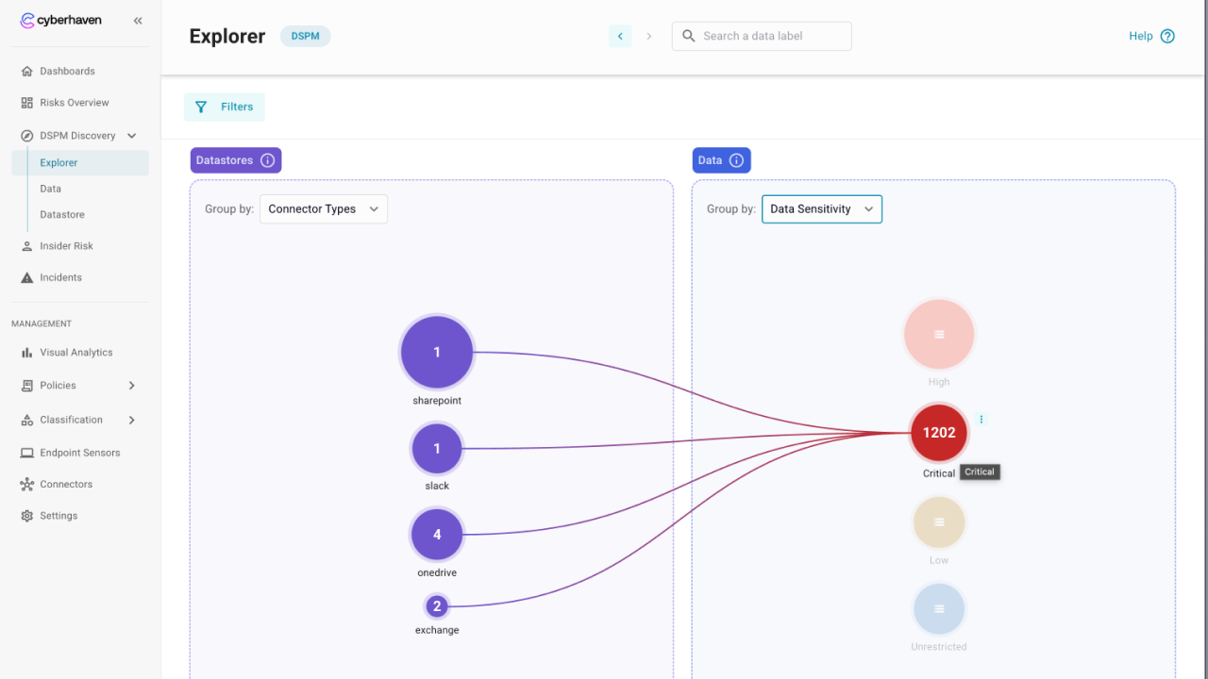Expand the Classification submenu

pyautogui.click(x=131, y=420)
